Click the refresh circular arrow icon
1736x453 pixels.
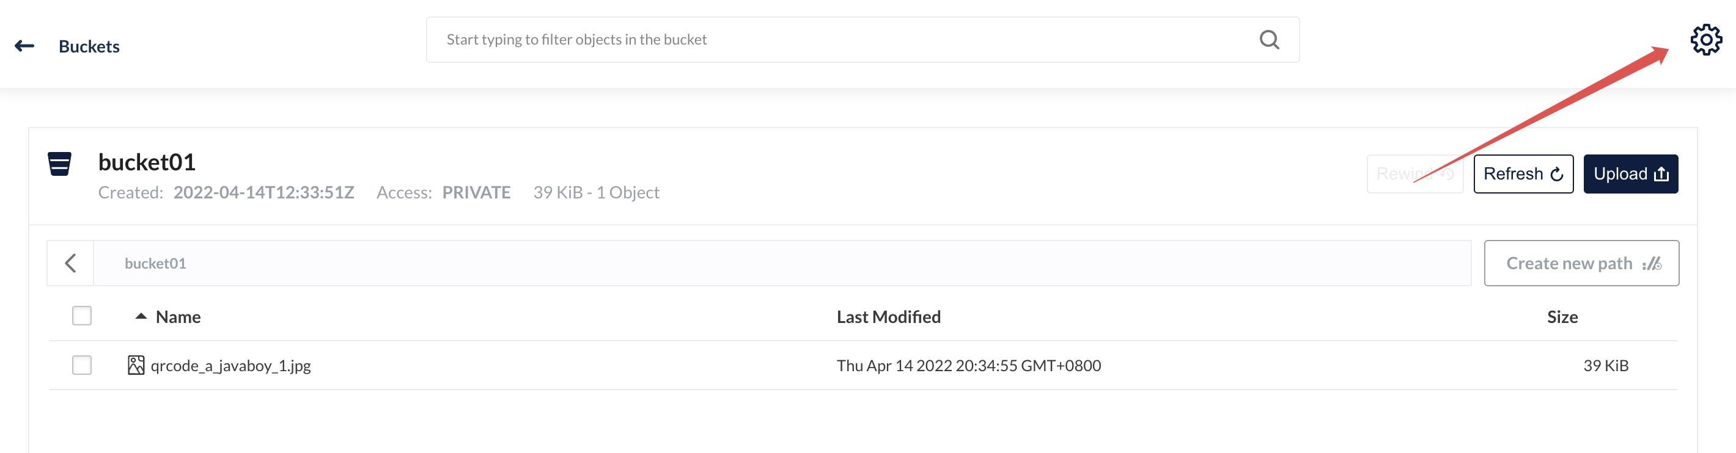pos(1557,175)
